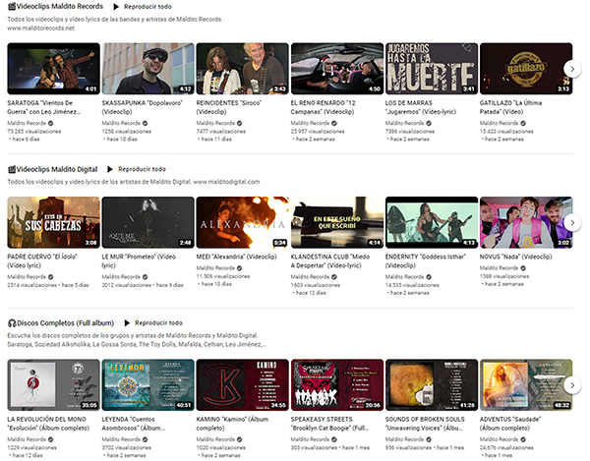This screenshot has height=461, width=590.
Task: Open Discos Completos (Full album) playlist title
Action: pos(65,323)
